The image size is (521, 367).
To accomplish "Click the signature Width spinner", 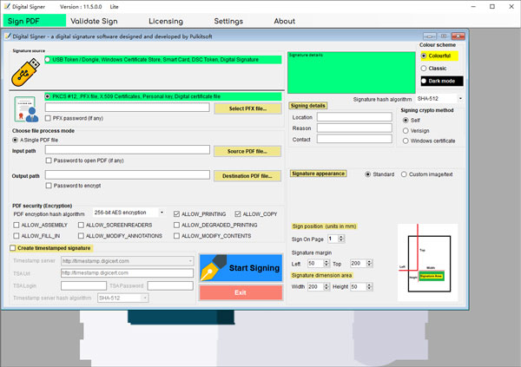I will tap(319, 286).
